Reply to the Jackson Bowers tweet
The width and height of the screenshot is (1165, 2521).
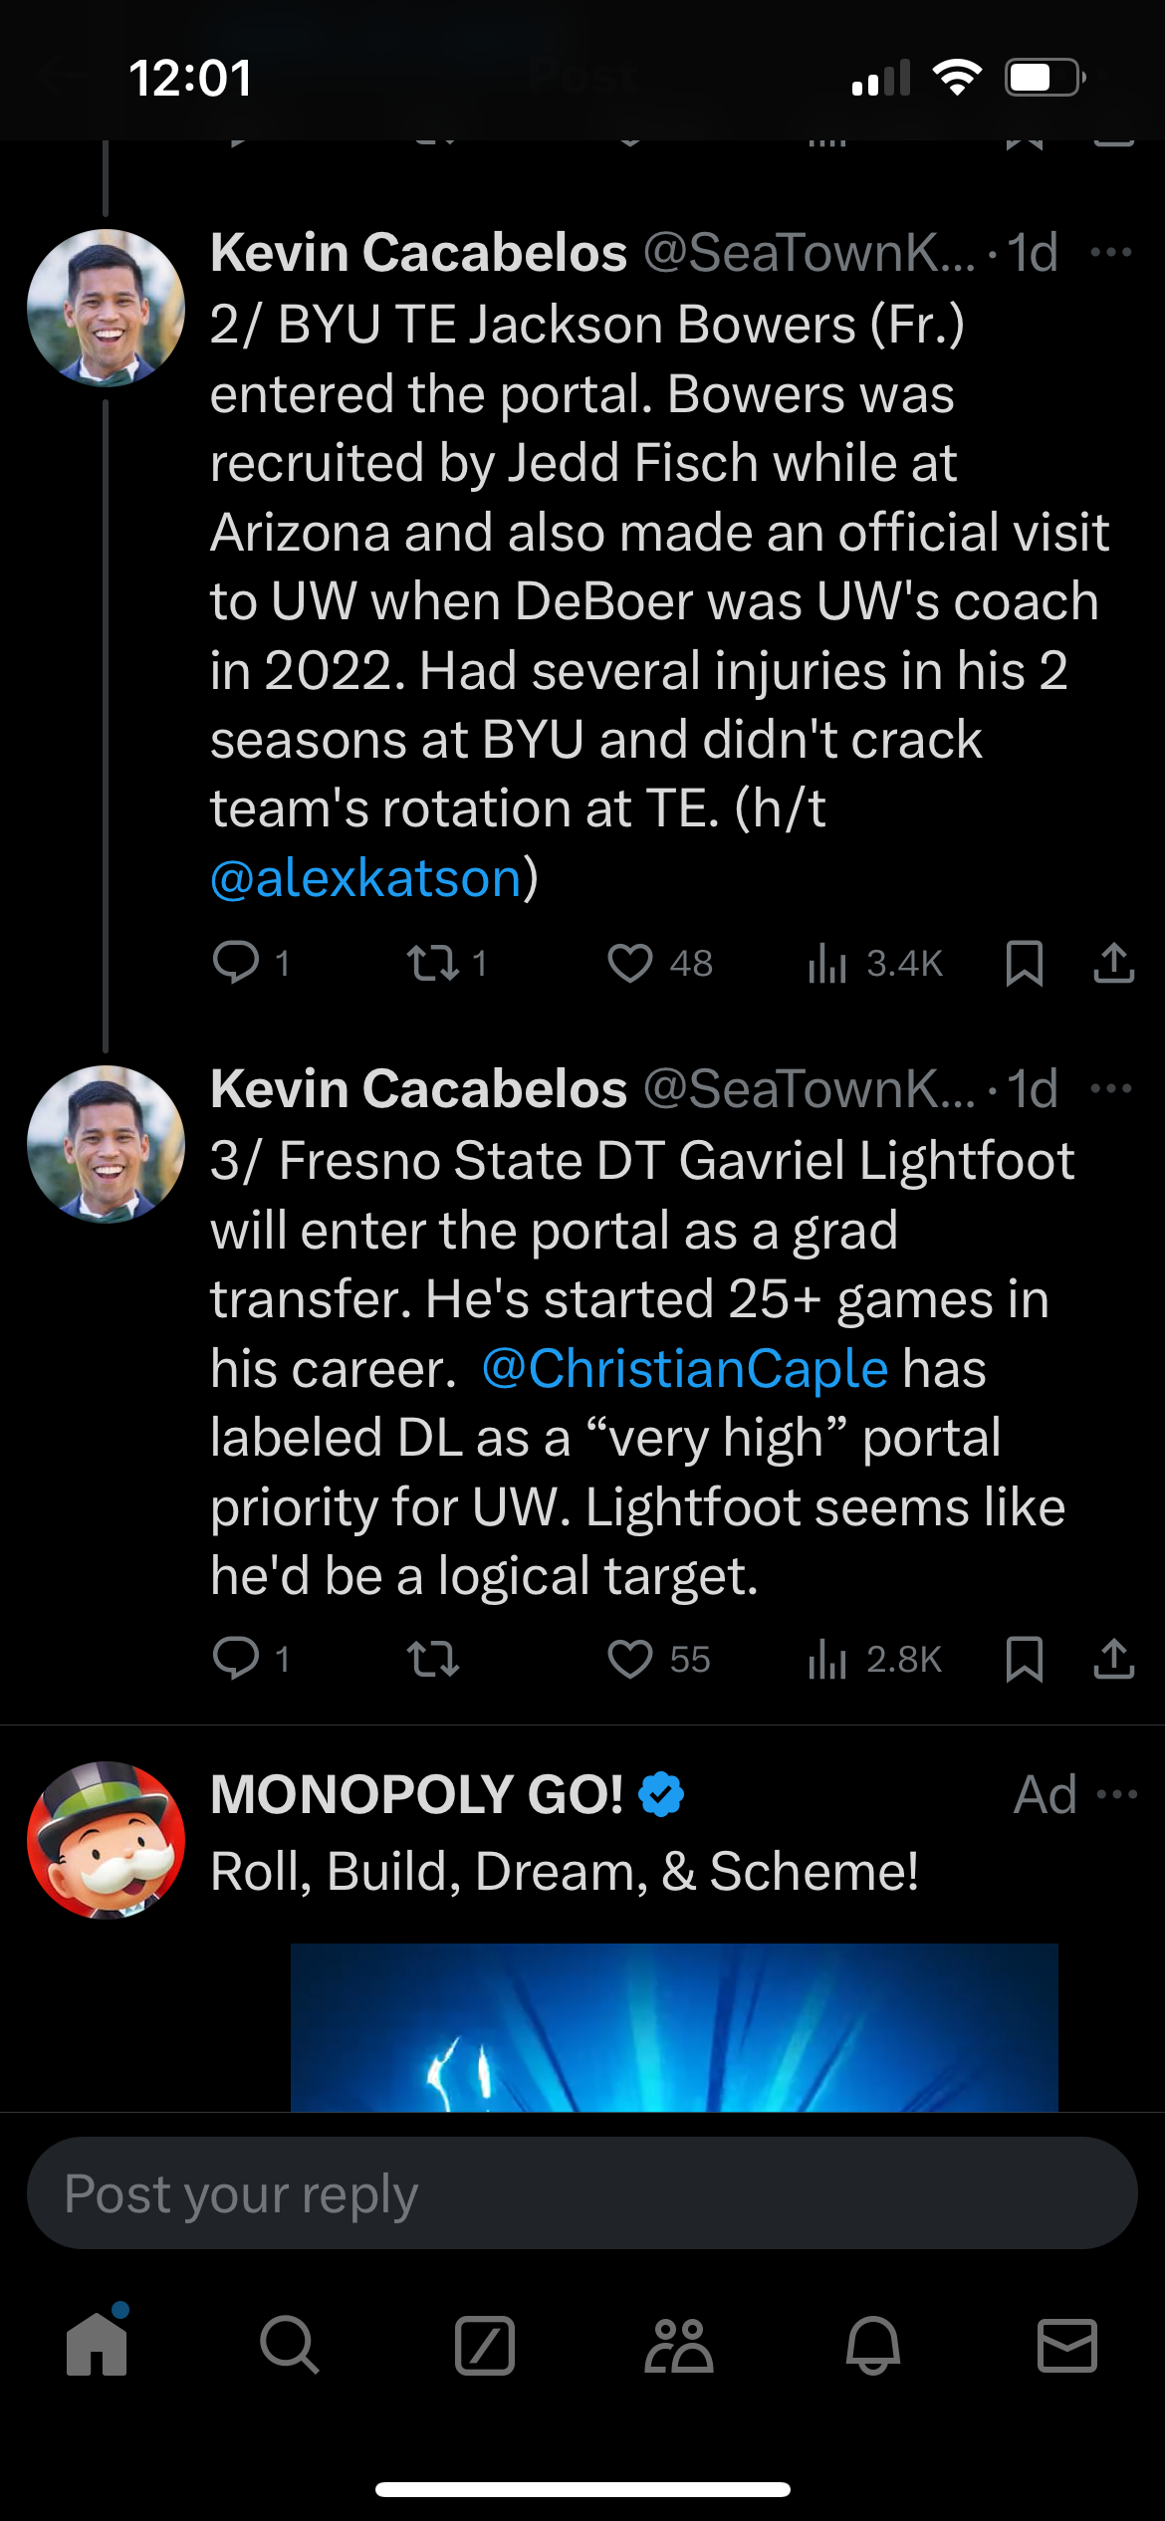236,963
